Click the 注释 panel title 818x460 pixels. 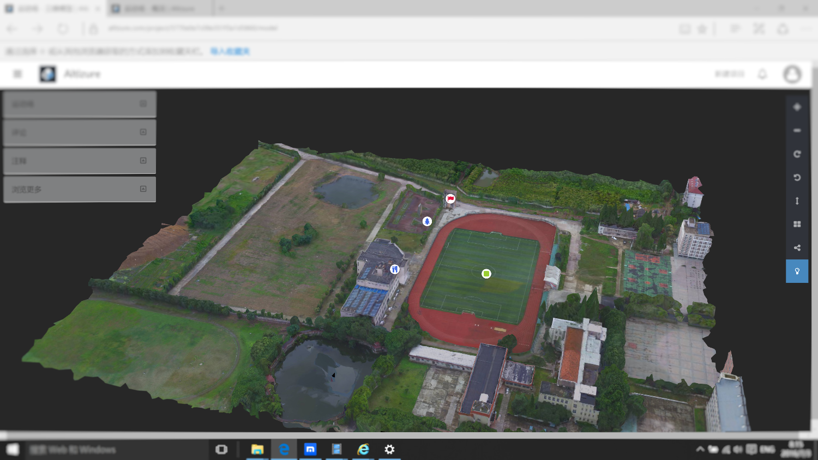19,161
